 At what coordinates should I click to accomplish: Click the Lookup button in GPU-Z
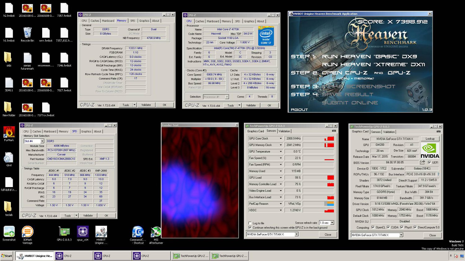tap(430, 139)
